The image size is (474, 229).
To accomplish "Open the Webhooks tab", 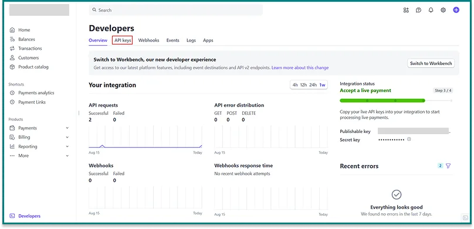I will point(148,40).
